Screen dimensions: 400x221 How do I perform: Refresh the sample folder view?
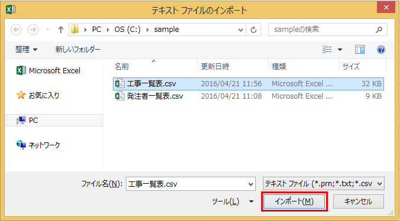point(253,30)
